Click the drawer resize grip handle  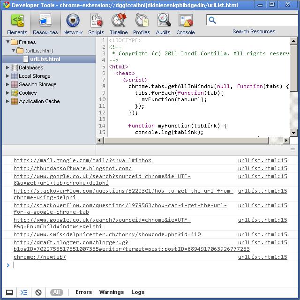click(292, 150)
